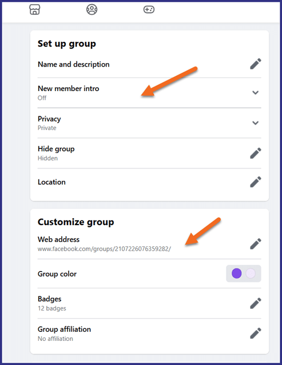Edit Name and description with pencil icon

[x=256, y=64]
